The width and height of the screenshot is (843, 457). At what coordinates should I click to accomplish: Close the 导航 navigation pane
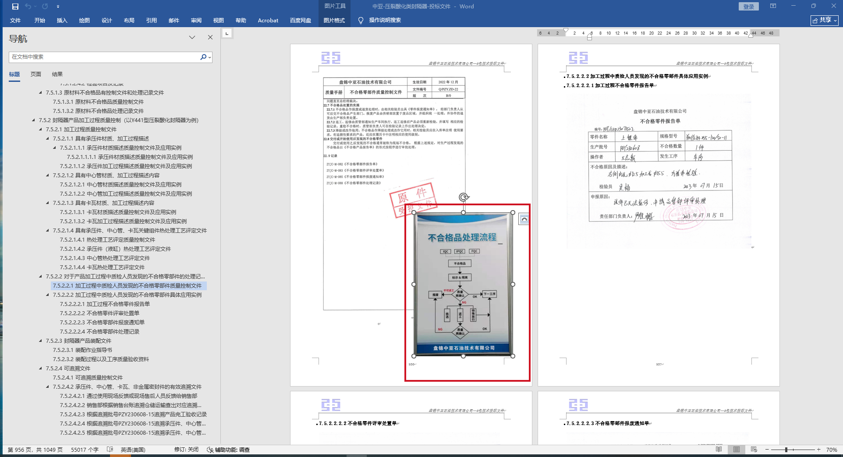point(210,38)
